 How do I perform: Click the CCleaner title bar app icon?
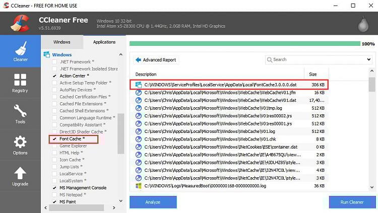[x=6, y=6]
